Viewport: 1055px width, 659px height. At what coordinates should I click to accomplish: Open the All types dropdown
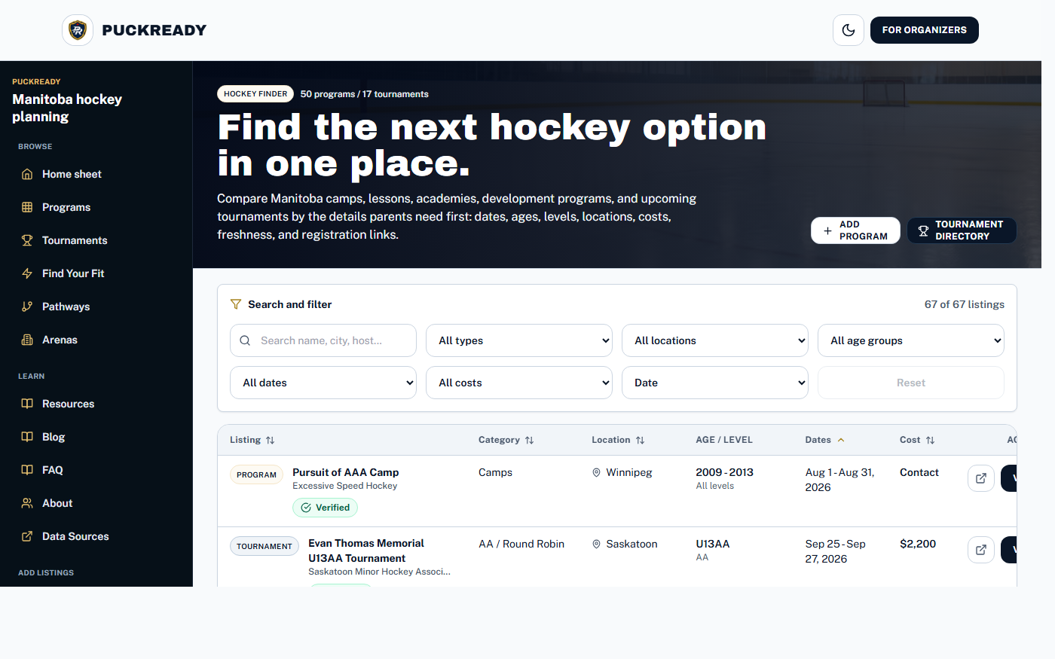(x=519, y=340)
